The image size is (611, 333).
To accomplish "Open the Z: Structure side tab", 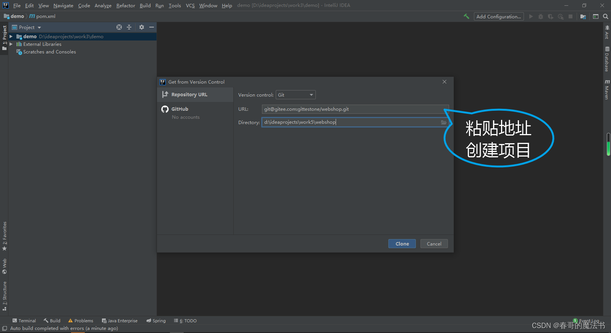I will pos(5,296).
